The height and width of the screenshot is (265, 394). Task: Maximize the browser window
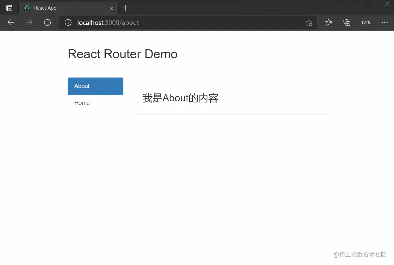[368, 4]
